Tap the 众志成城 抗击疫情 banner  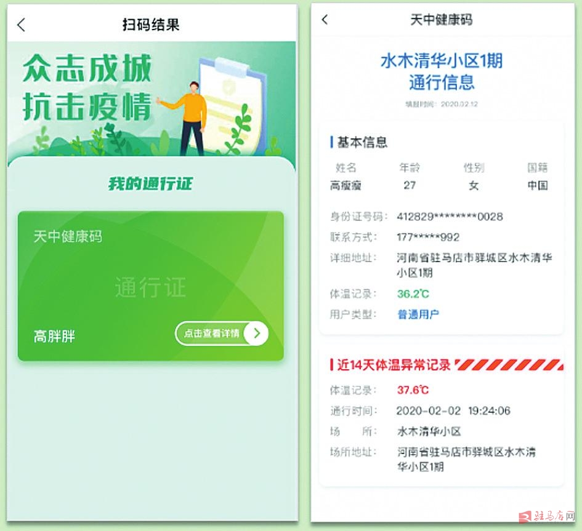tap(152, 98)
